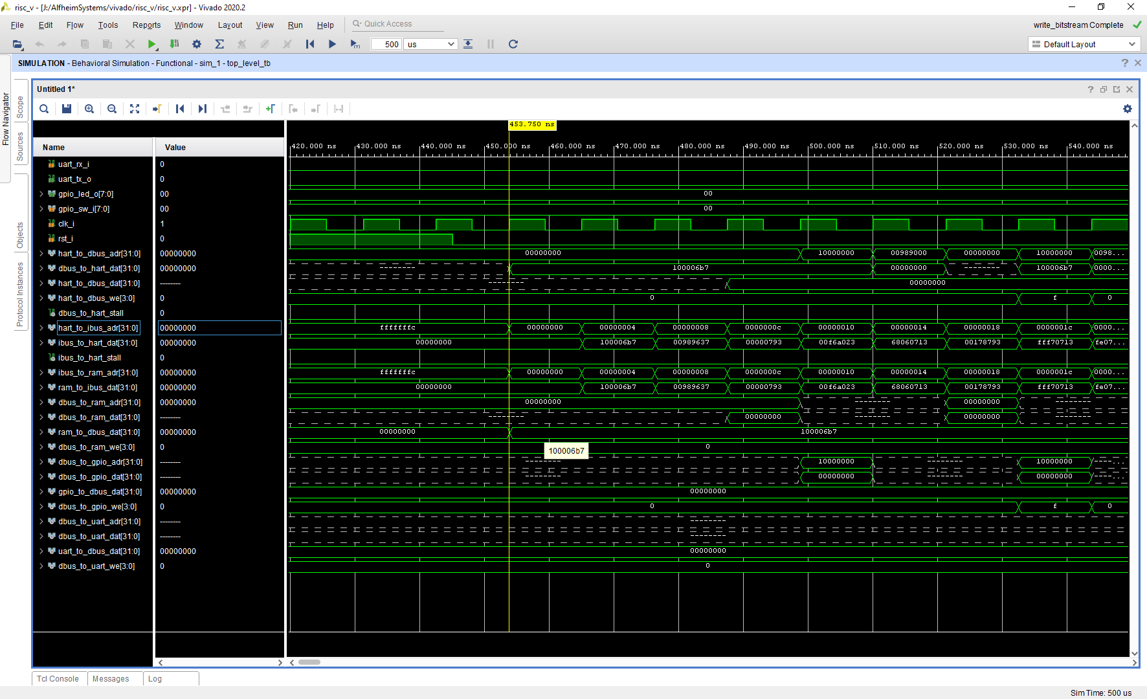Select the rst_i signal row
This screenshot has height=699, width=1147.
pos(93,239)
